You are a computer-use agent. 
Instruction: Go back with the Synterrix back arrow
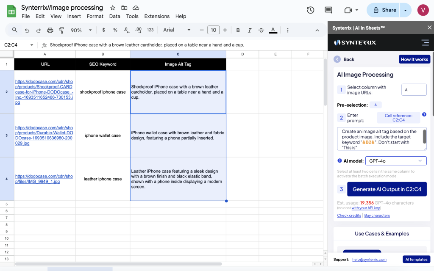coord(337,59)
